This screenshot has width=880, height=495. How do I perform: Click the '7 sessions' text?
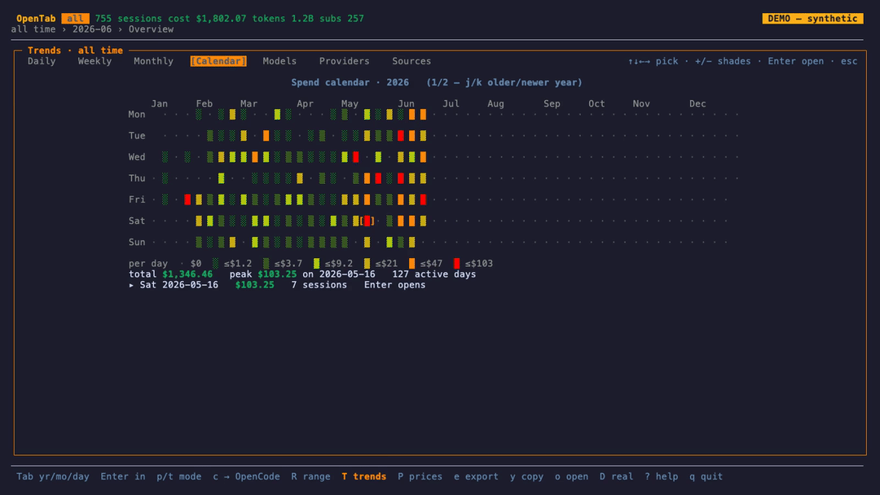pos(319,285)
